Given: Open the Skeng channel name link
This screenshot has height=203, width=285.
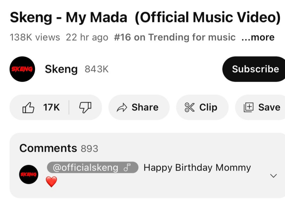Looking at the screenshot, I should tap(61, 69).
